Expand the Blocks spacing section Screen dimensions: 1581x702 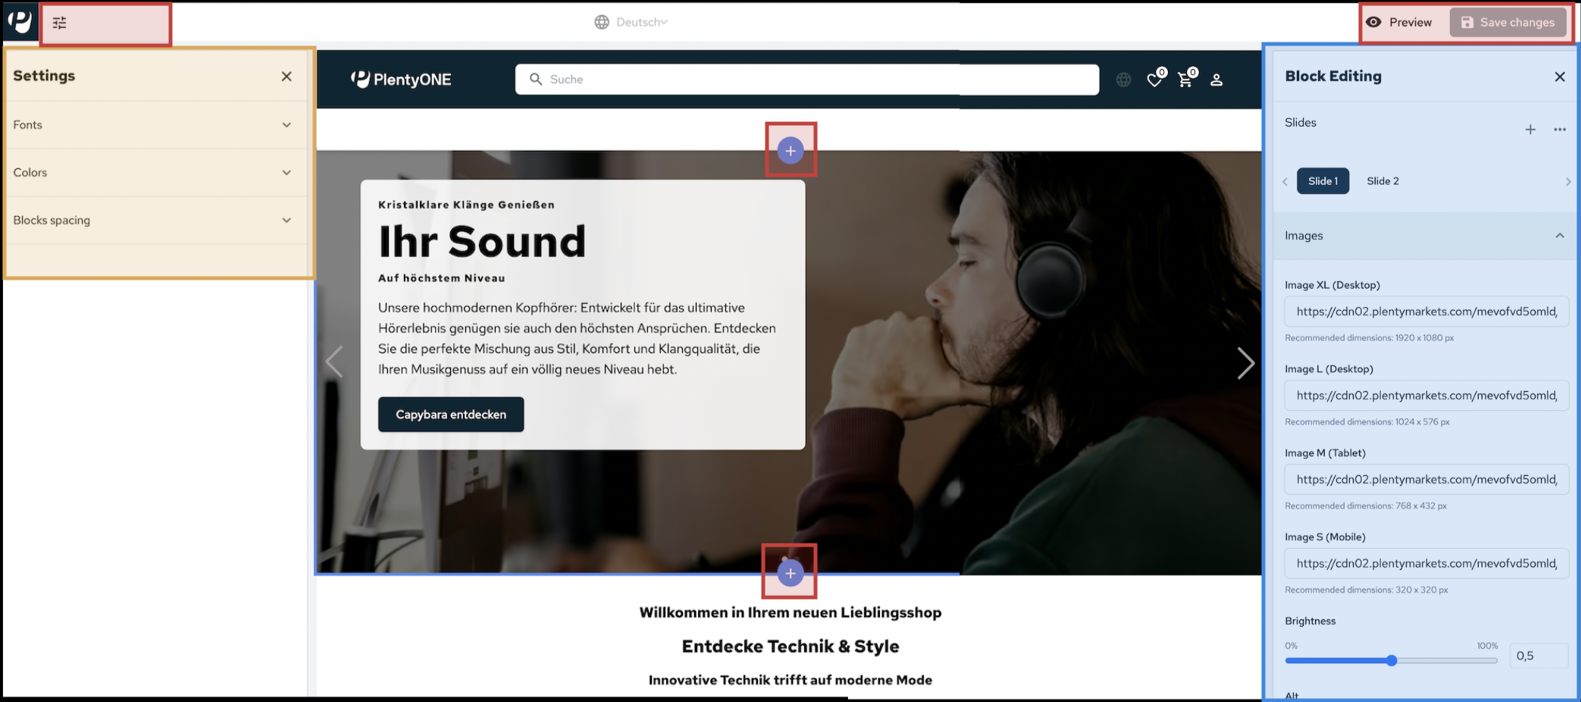click(152, 221)
